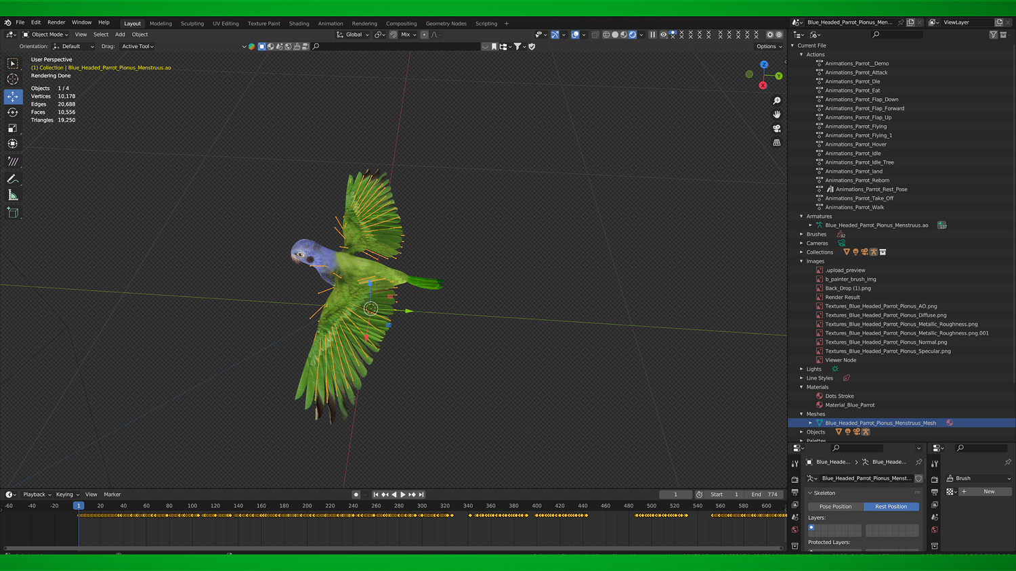Click the pan hand icon in the viewport
The image size is (1016, 571).
[x=777, y=114]
